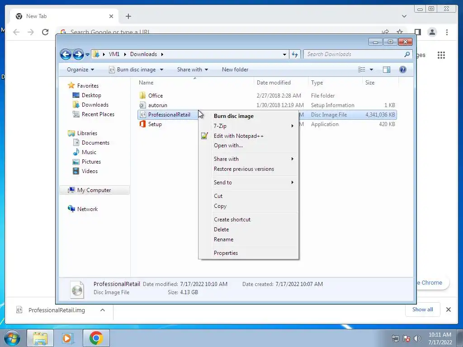Screen dimensions: 463x347
Task: Choose Copy from the context menu
Action: (220, 206)
